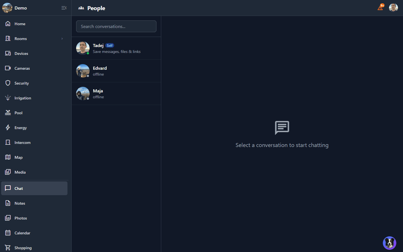Go to the Notes menu item

click(x=20, y=203)
